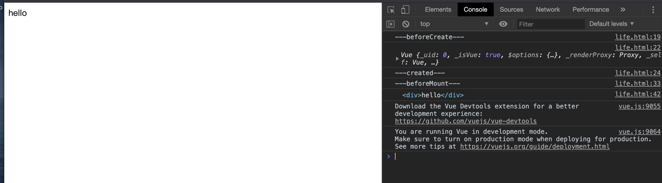662x183 pixels.
Task: Open the Default levels dropdown
Action: click(x=611, y=24)
